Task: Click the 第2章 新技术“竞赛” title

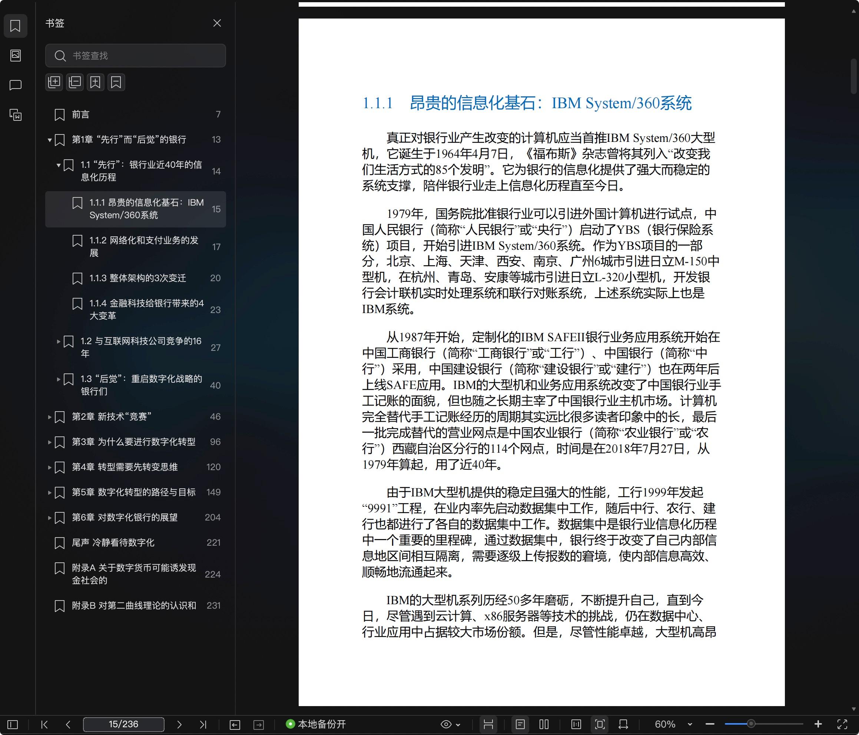Action: (111, 417)
